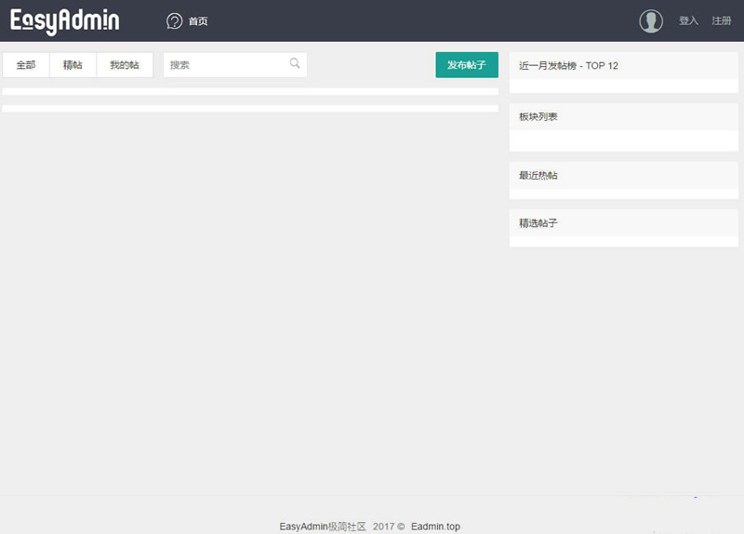This screenshot has height=534, width=744.
Task: Open the 首页 navigation link
Action: coord(198,21)
